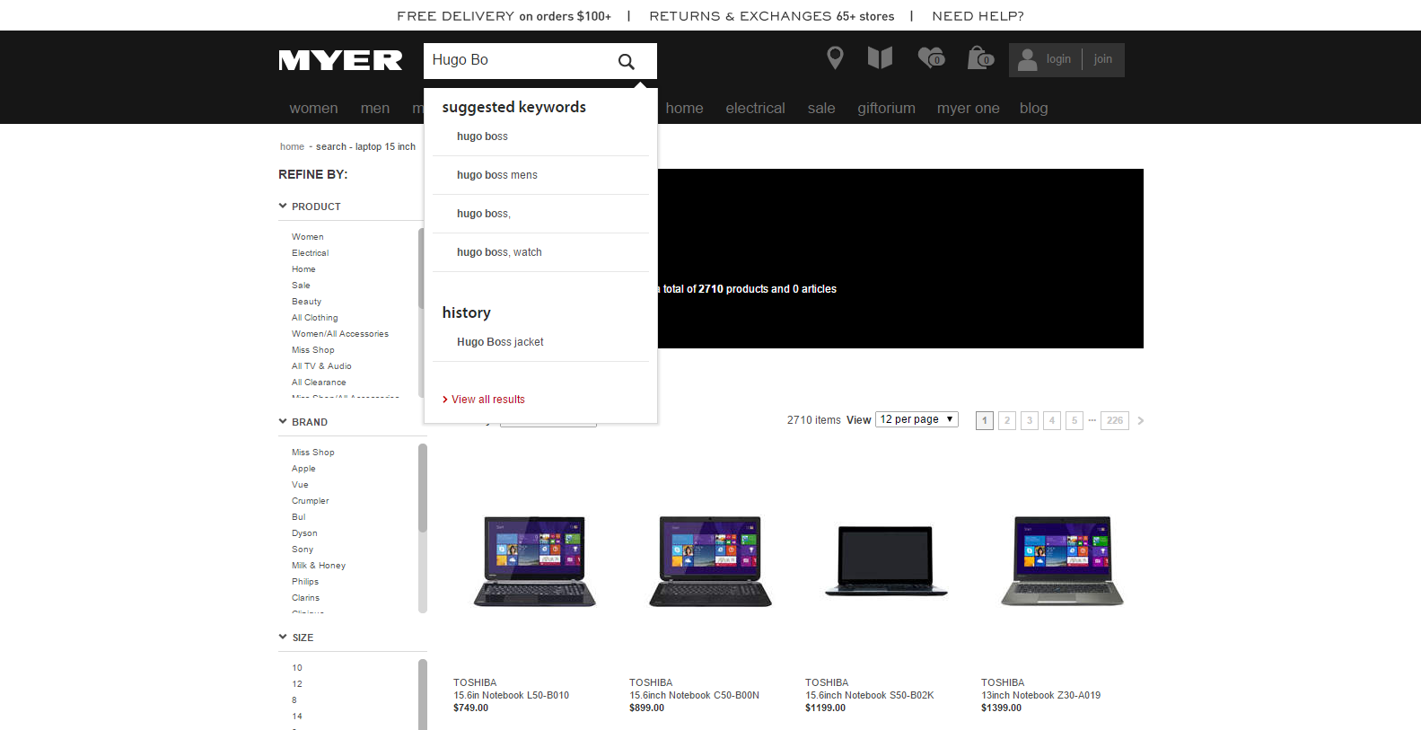
Task: Open the electrical navigation tab
Action: tap(755, 108)
